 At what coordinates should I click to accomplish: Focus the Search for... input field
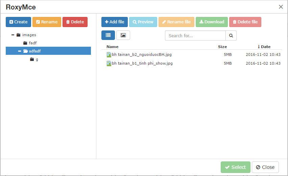pos(195,36)
